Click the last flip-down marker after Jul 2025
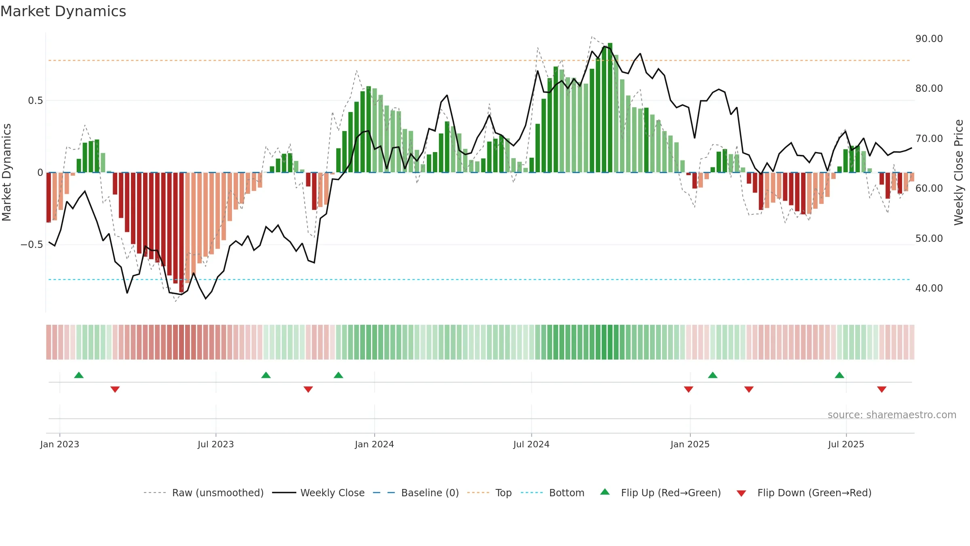The height and width of the screenshot is (546, 970). 882,389
